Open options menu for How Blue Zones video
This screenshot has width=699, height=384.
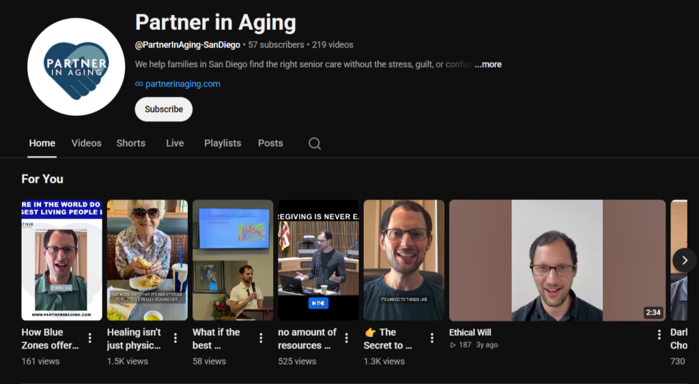pos(90,338)
